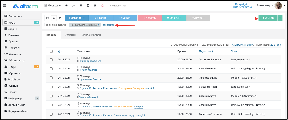Click the сохранить filter link
The width and height of the screenshot is (288, 120).
pos(109,25)
